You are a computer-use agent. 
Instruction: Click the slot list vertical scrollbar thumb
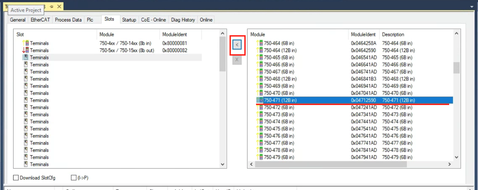coord(223,54)
